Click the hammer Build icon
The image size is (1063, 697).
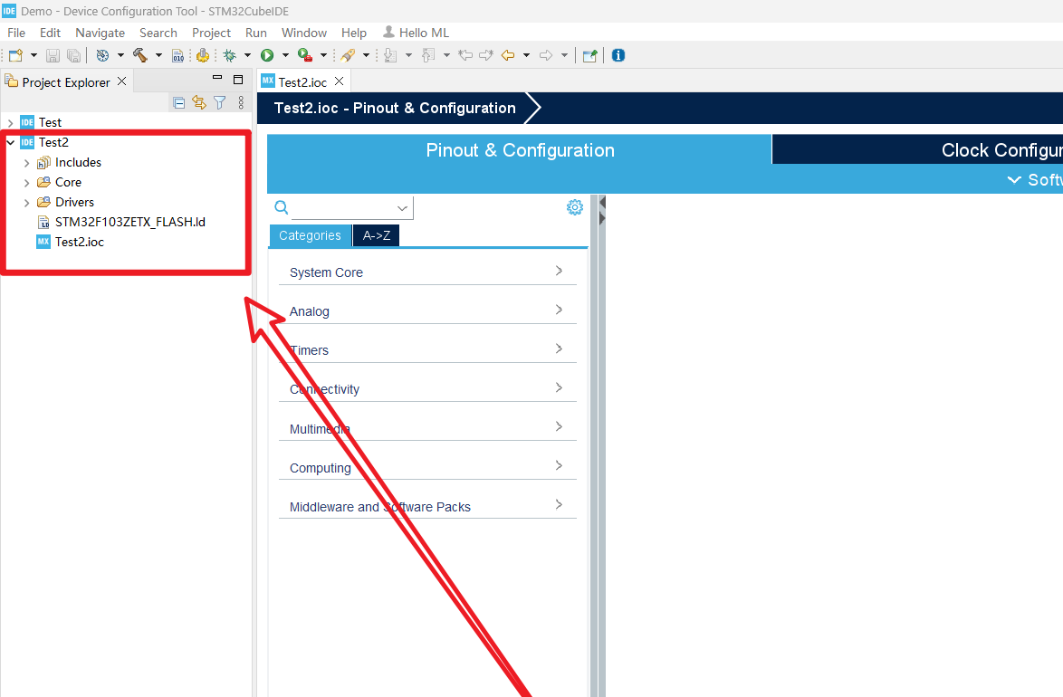point(140,55)
